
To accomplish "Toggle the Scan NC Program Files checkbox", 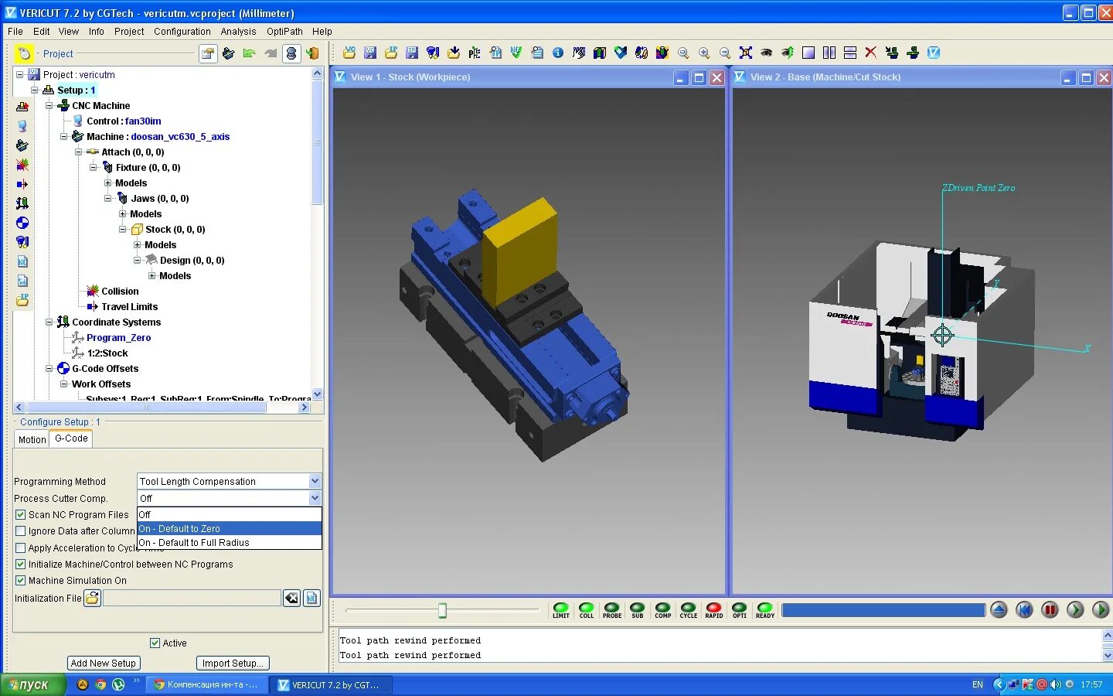I will [x=21, y=514].
